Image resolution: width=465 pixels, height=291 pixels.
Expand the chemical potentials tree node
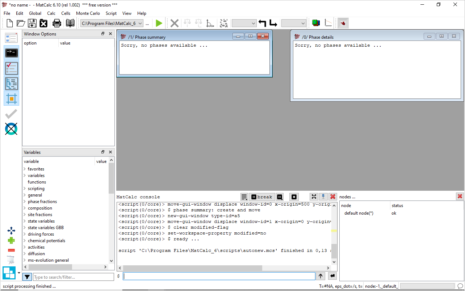(x=25, y=241)
